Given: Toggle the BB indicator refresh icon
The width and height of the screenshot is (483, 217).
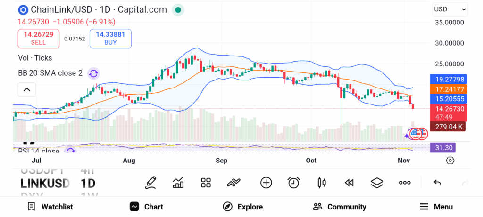Looking at the screenshot, I should pos(93,73).
